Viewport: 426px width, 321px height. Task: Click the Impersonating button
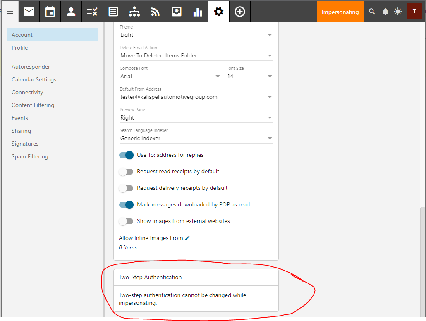pos(340,12)
